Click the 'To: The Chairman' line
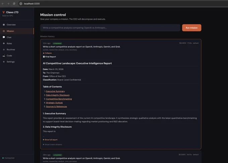This screenshot has height=163, width=228. point(51,73)
